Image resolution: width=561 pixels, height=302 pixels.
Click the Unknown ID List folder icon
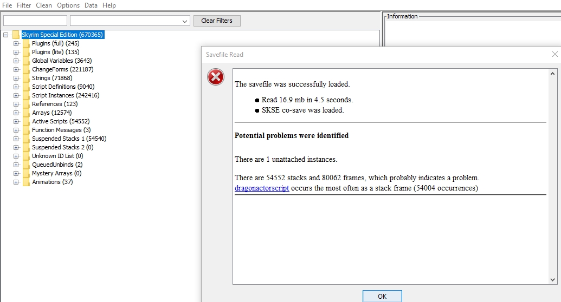26,156
